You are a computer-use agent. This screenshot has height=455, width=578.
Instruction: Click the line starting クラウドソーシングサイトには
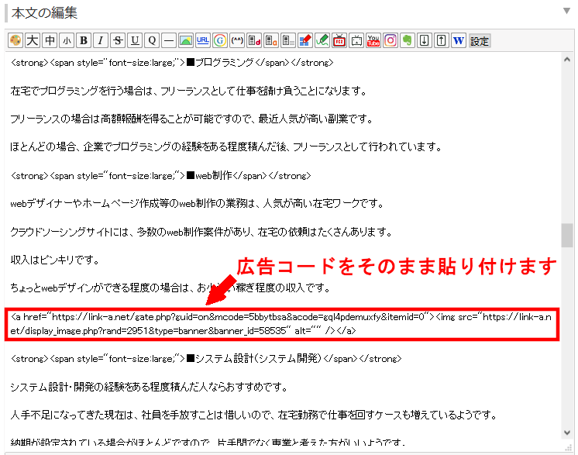[x=201, y=232]
